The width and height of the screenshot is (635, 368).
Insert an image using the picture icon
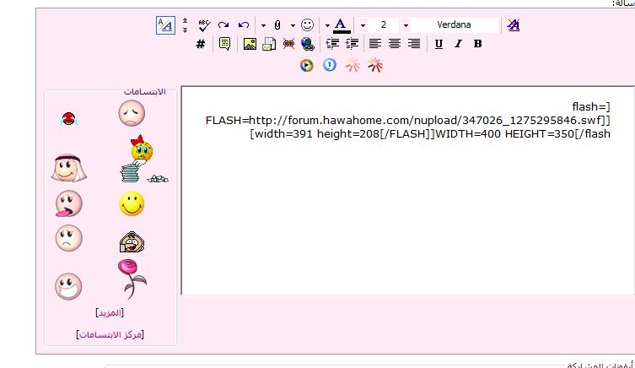(x=250, y=44)
